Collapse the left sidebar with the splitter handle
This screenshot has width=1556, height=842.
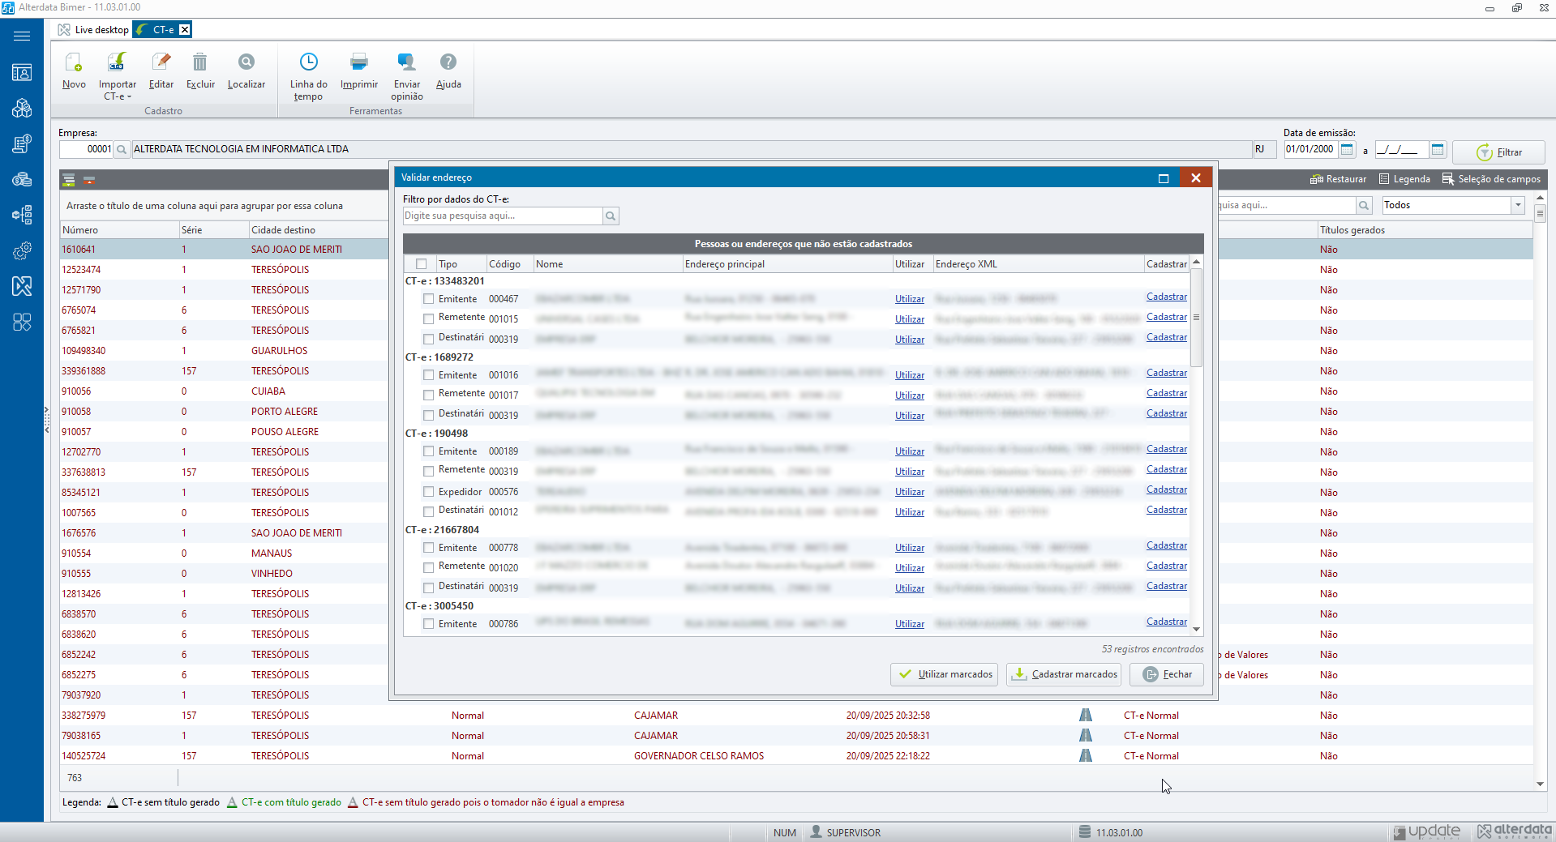pyautogui.click(x=47, y=420)
